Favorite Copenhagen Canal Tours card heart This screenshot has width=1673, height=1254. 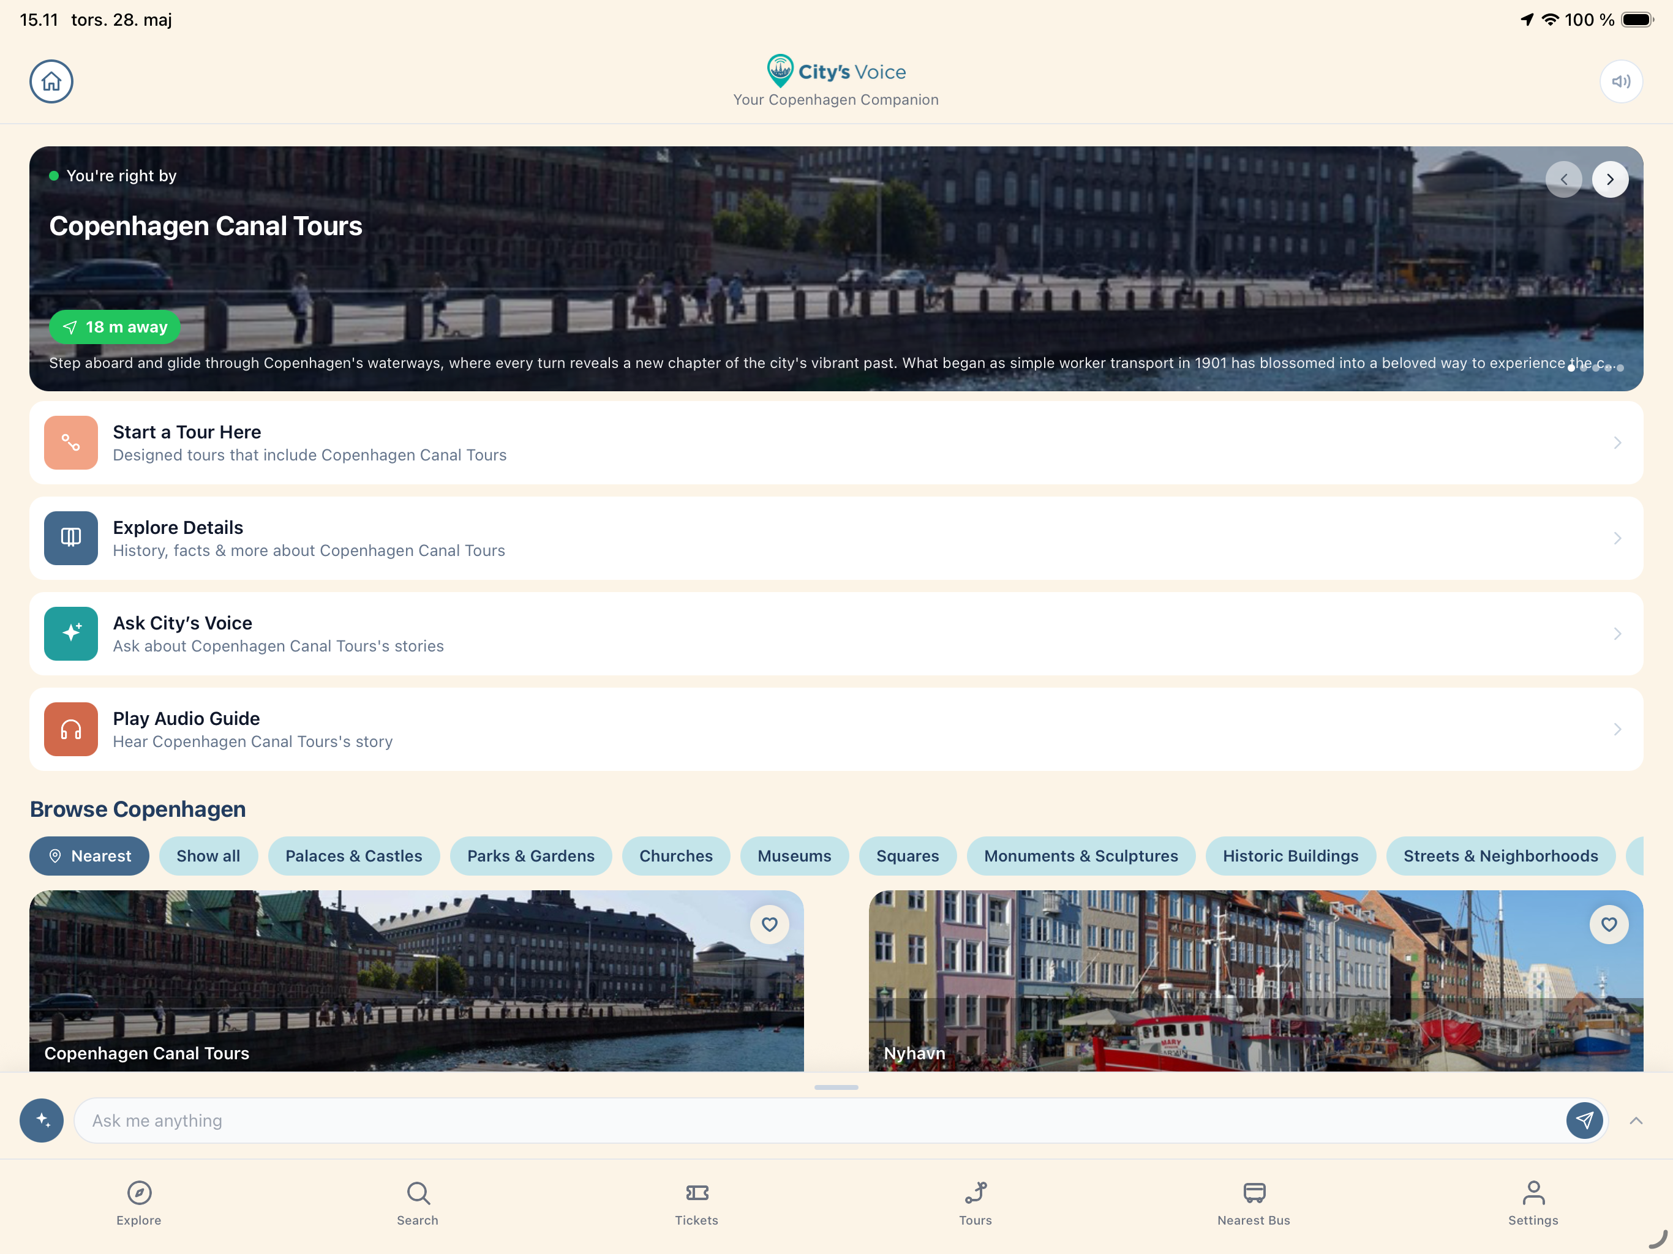point(769,924)
